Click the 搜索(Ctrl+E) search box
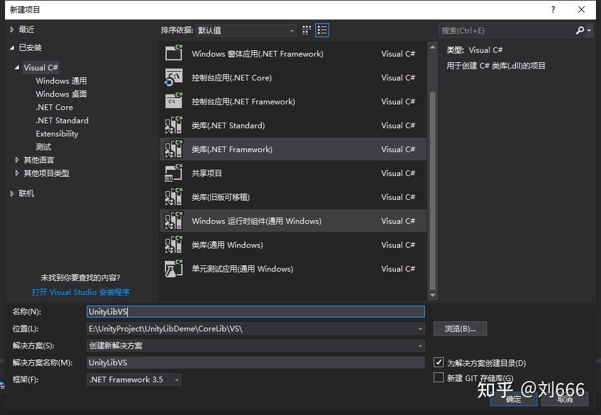The height and width of the screenshot is (415, 601). [507, 30]
